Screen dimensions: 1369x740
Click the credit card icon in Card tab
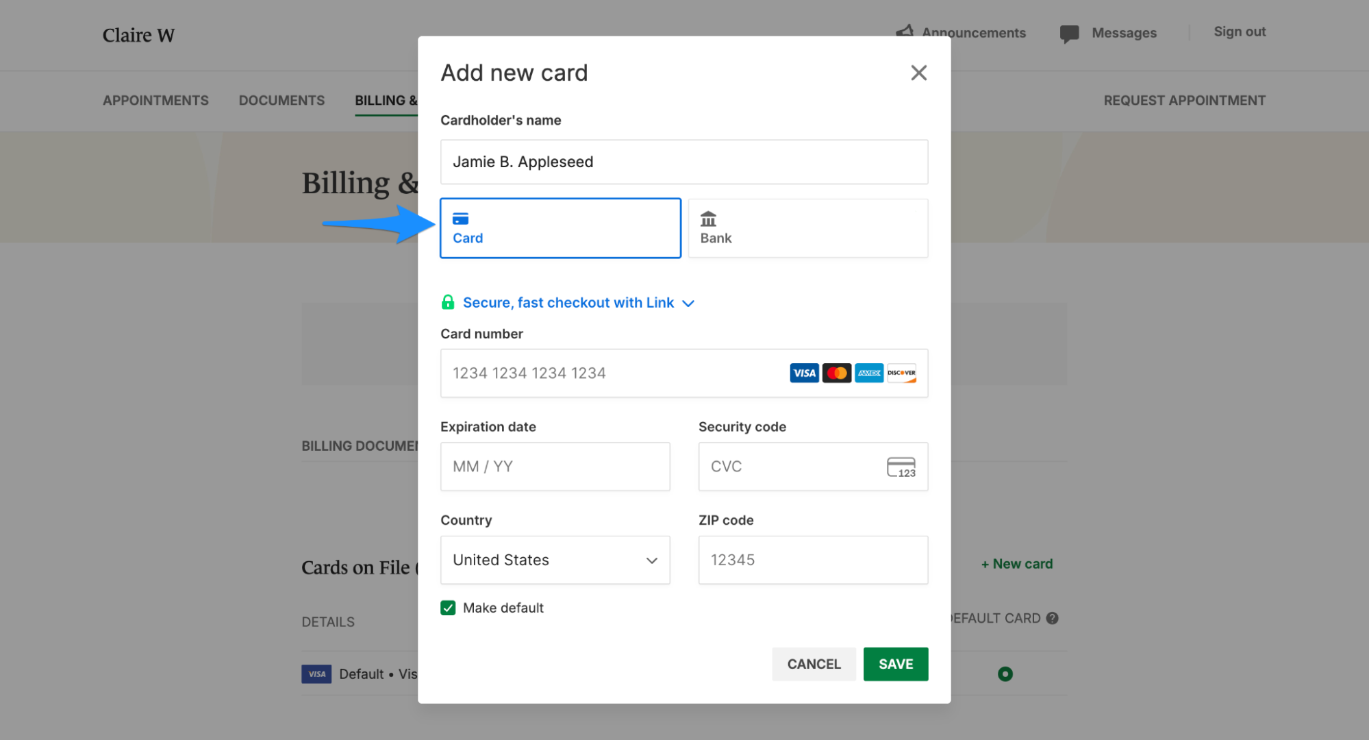coord(461,219)
